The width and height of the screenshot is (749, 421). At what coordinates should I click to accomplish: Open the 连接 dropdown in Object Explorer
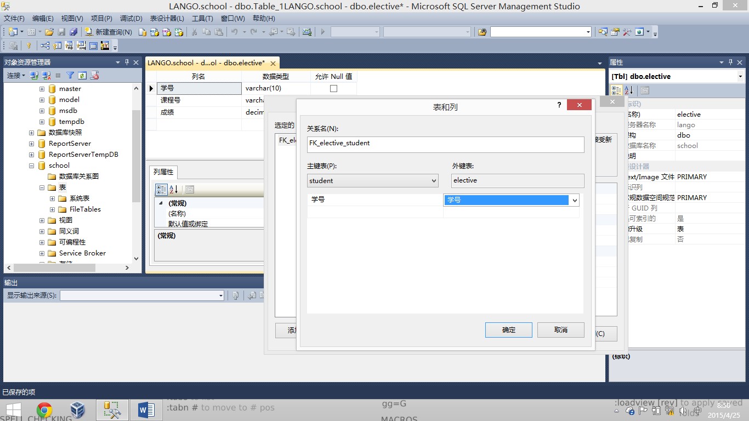pos(16,75)
